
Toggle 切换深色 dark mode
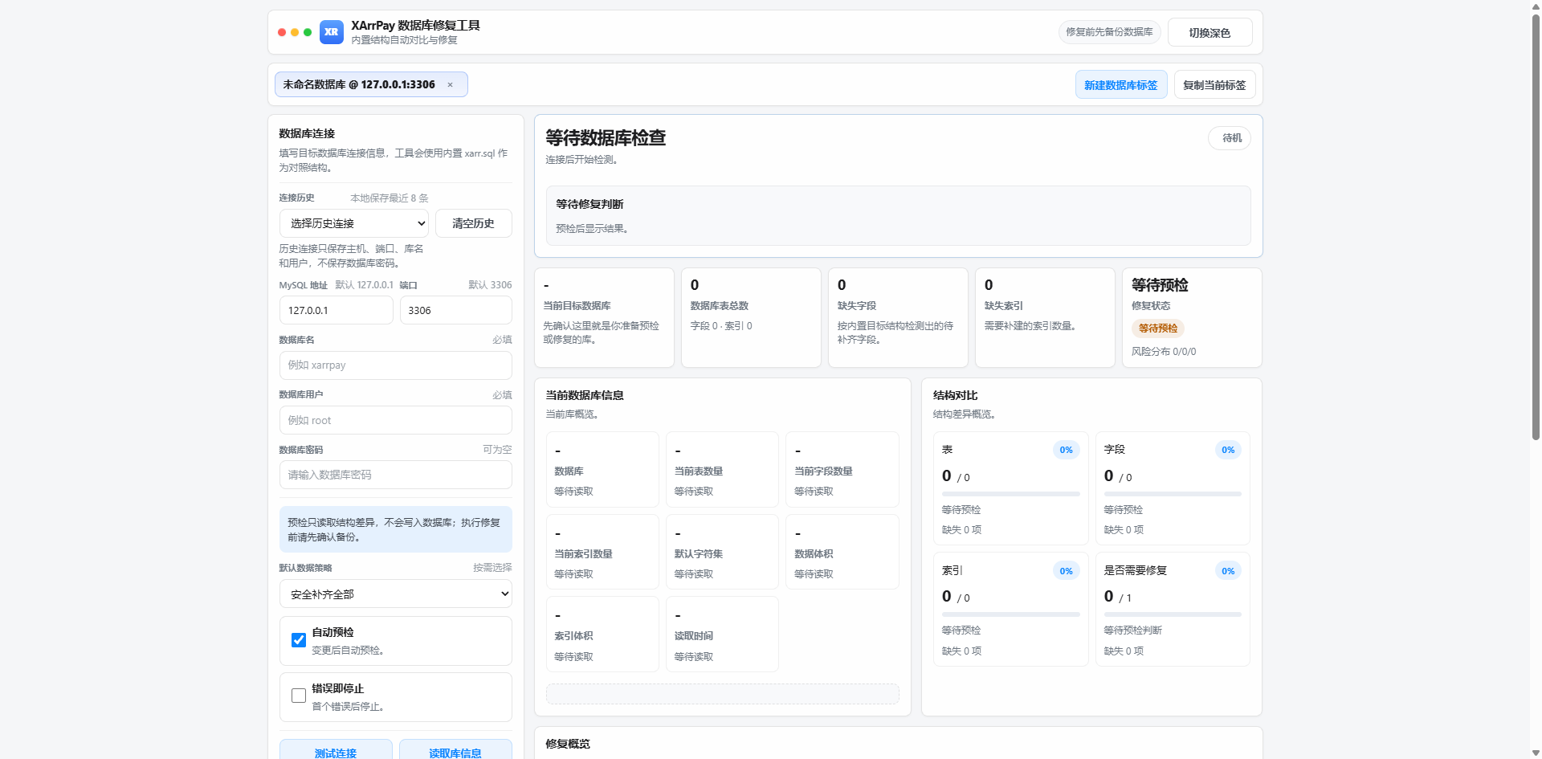pos(1210,32)
